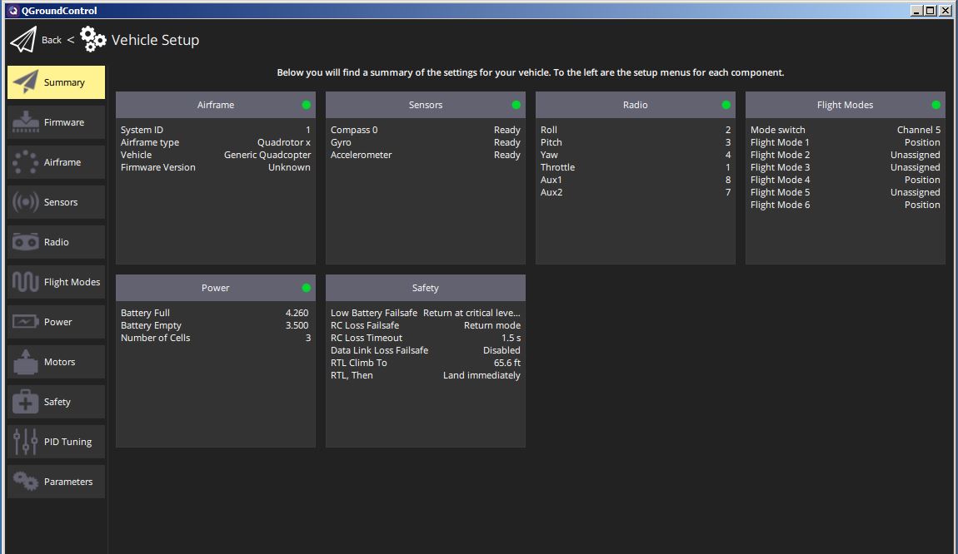Click 'Channel 5' mode switch value
958x554 pixels.
click(918, 130)
